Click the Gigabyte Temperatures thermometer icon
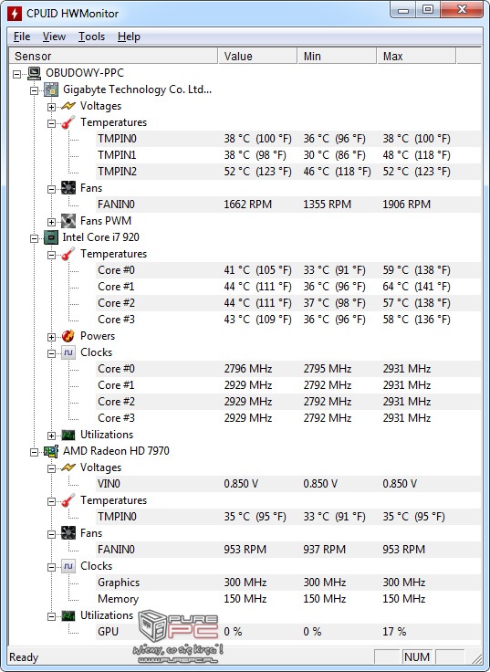490x672 pixels. click(68, 122)
